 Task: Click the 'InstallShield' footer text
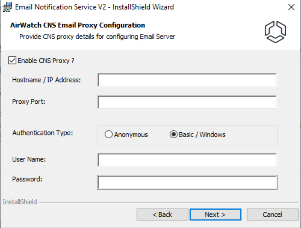[20, 202]
